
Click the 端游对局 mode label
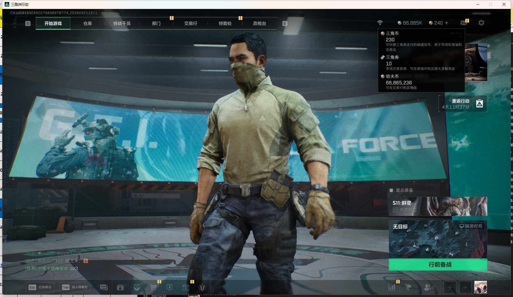tap(471, 226)
